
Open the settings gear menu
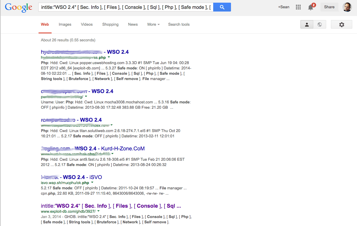(342, 25)
